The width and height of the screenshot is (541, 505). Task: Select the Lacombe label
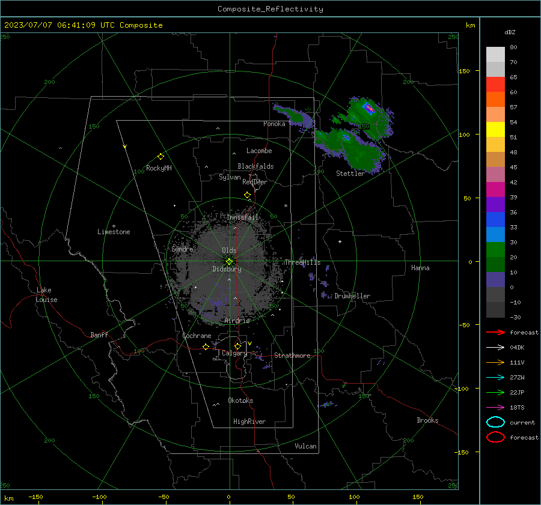pos(259,151)
